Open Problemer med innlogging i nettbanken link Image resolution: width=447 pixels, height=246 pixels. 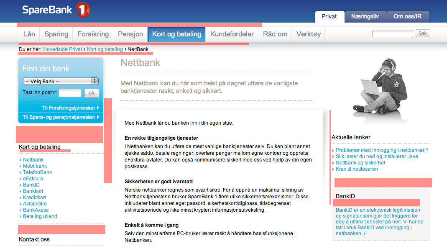click(x=382, y=150)
